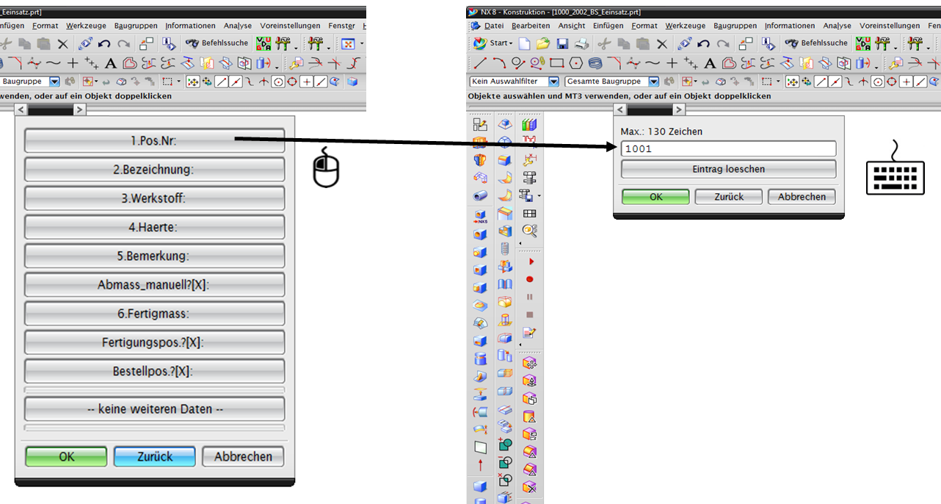941x504 pixels.
Task: Toggle arc center snap in Pos.Nr. list window
Action: tap(277, 82)
